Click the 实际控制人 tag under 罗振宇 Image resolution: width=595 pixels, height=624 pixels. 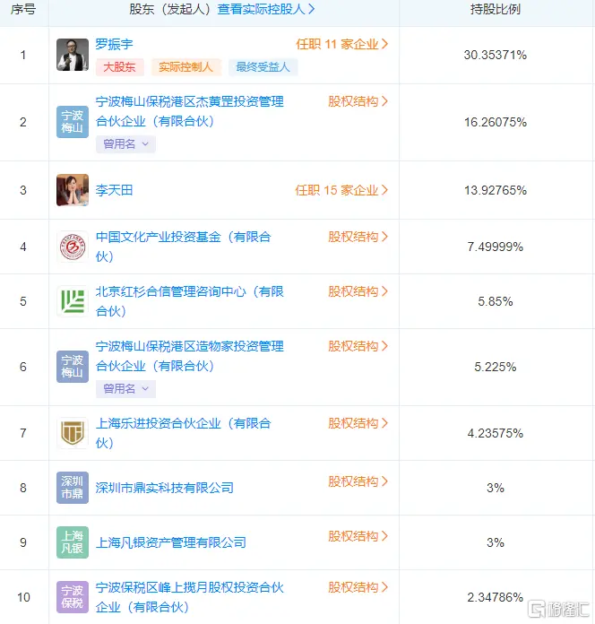pyautogui.click(x=186, y=66)
